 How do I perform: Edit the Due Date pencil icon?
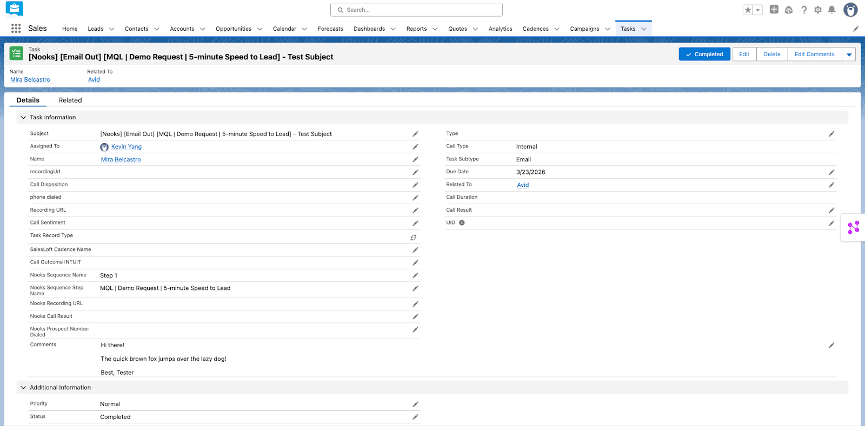tap(831, 172)
